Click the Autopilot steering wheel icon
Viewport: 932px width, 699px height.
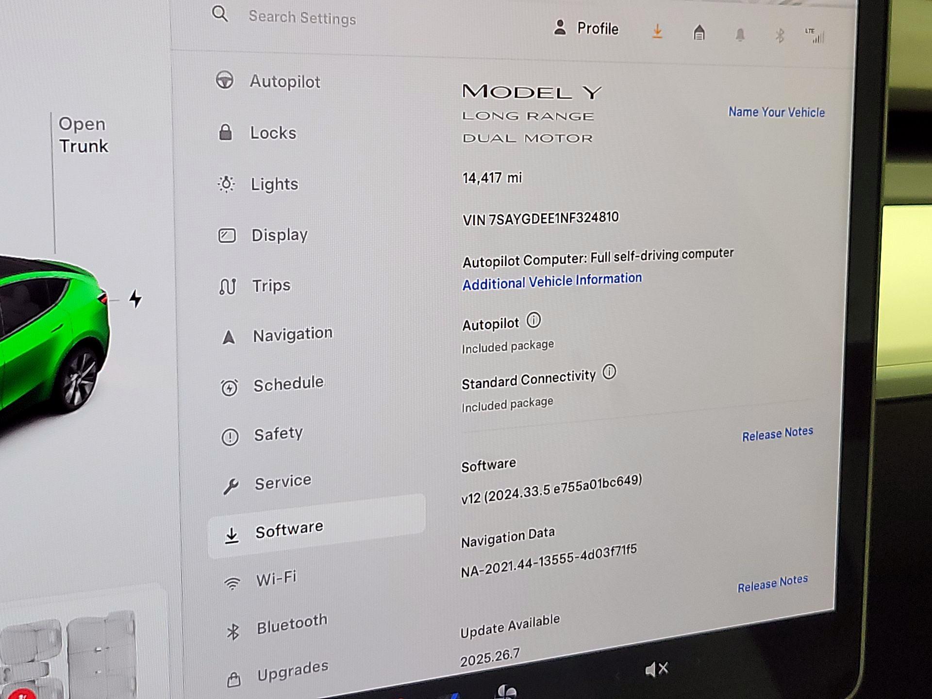[225, 80]
